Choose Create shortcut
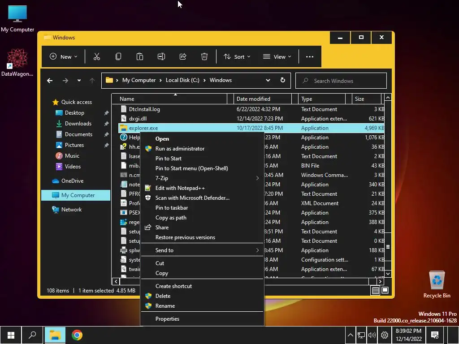The height and width of the screenshot is (344, 459). [x=202, y=286]
